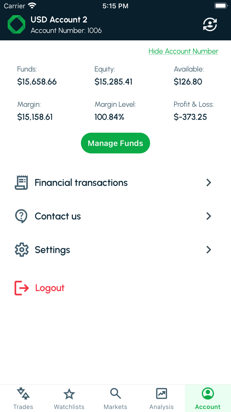This screenshot has height=412, width=231.
Task: Open the Financial transactions menu entry
Action: point(81,183)
